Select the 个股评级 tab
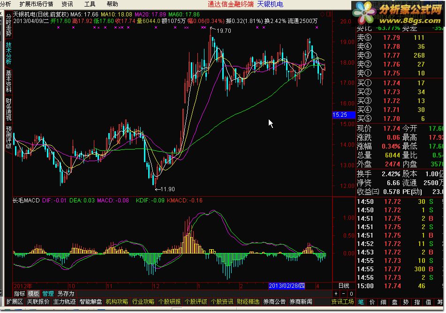Image resolution: width=446 pixels, height=313 pixels. tap(196, 302)
